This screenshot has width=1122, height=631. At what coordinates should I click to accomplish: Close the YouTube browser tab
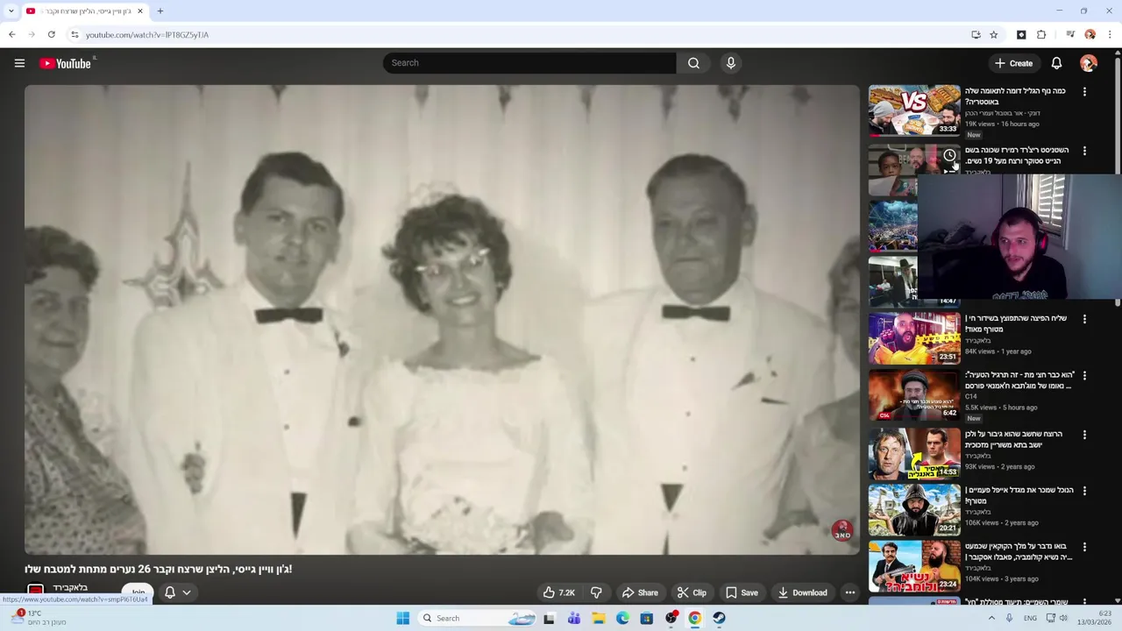click(139, 11)
